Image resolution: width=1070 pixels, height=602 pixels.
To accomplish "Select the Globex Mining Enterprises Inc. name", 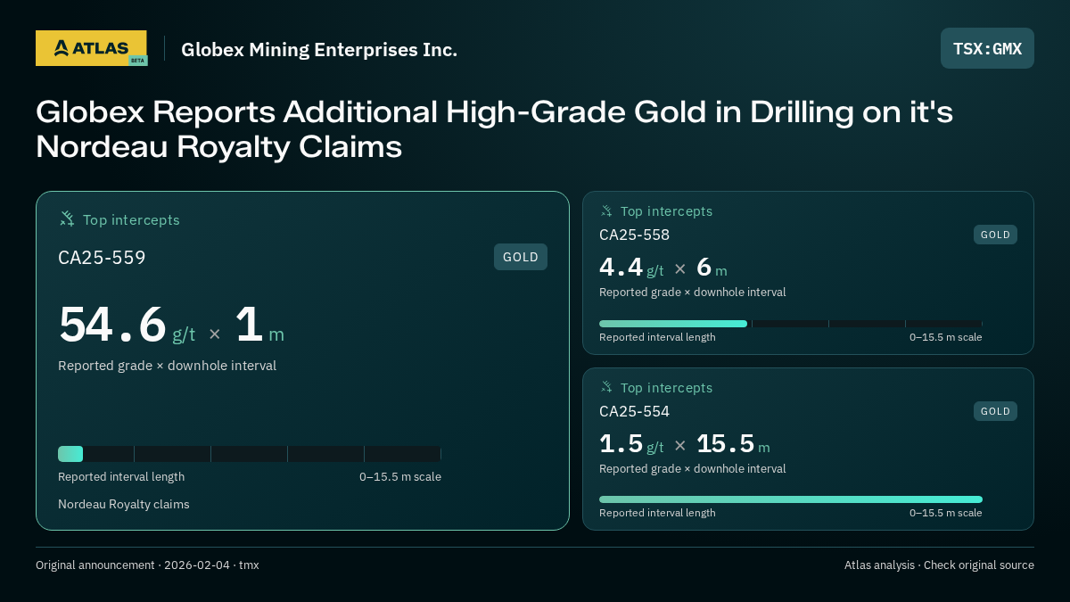I will coord(319,49).
